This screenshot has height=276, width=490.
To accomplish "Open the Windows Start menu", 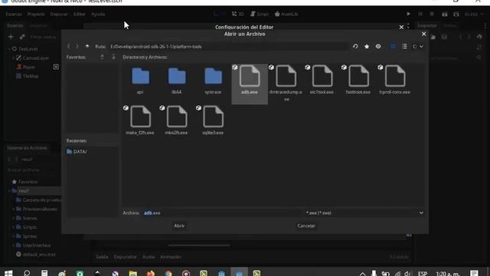I will pos(8,273).
